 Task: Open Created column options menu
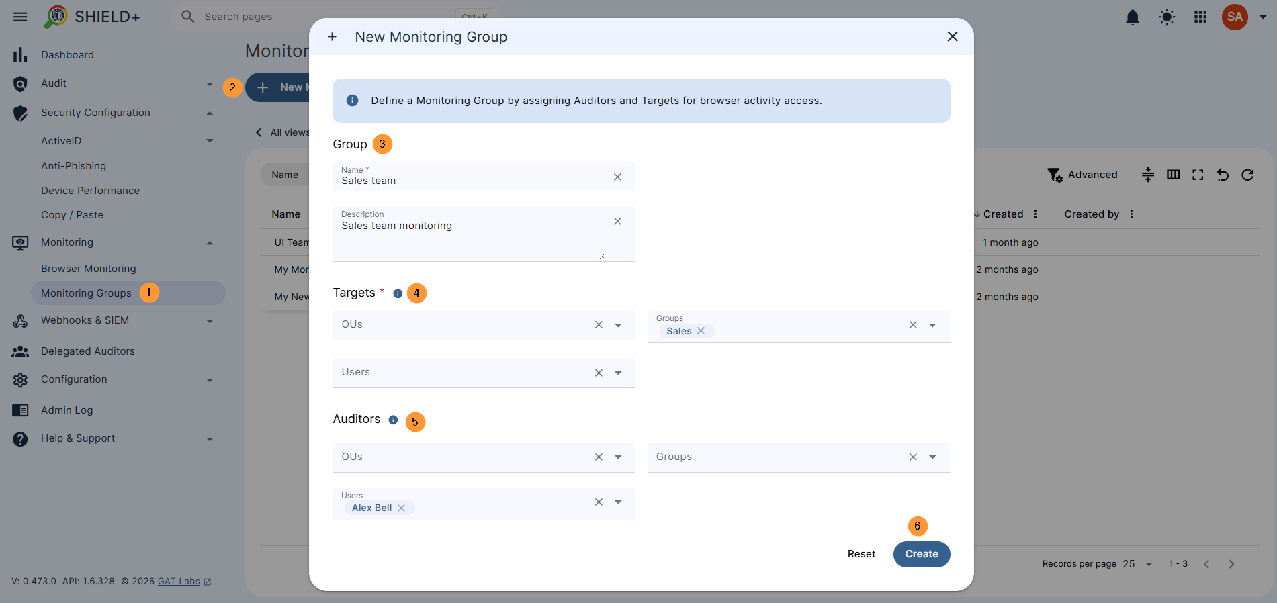tap(1035, 214)
